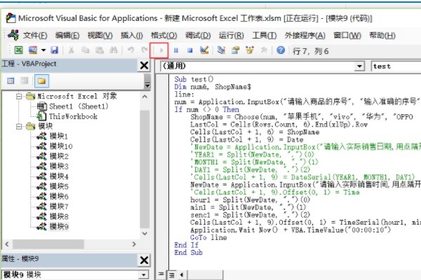Click the Find binoculars icon
Viewport: 421px width, 280px height.
(x=114, y=50)
